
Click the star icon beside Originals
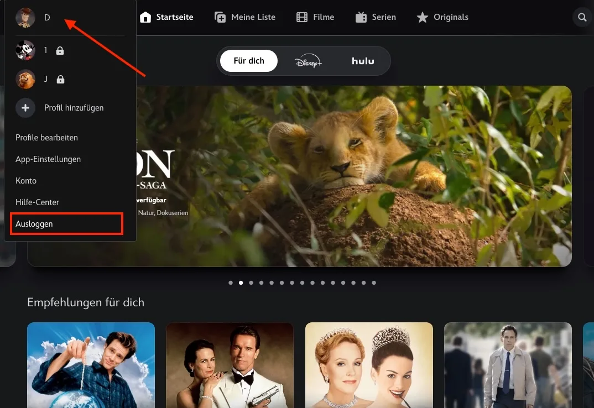pos(423,17)
